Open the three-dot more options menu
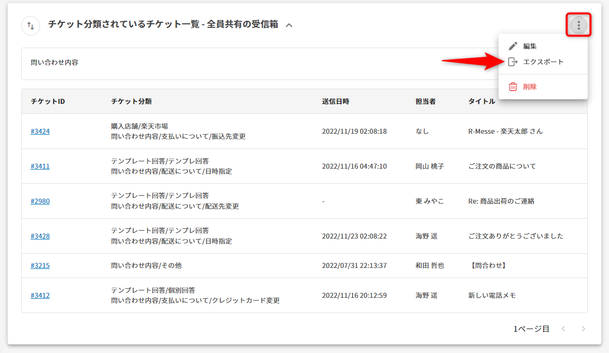Image resolution: width=609 pixels, height=353 pixels. pos(579,25)
